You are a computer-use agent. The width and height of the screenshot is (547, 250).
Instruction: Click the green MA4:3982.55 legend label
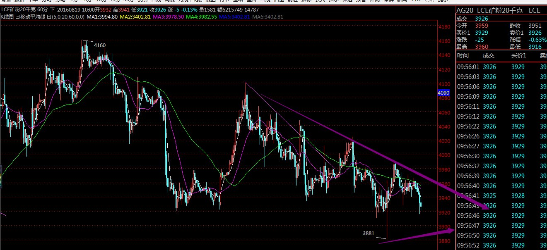point(200,17)
